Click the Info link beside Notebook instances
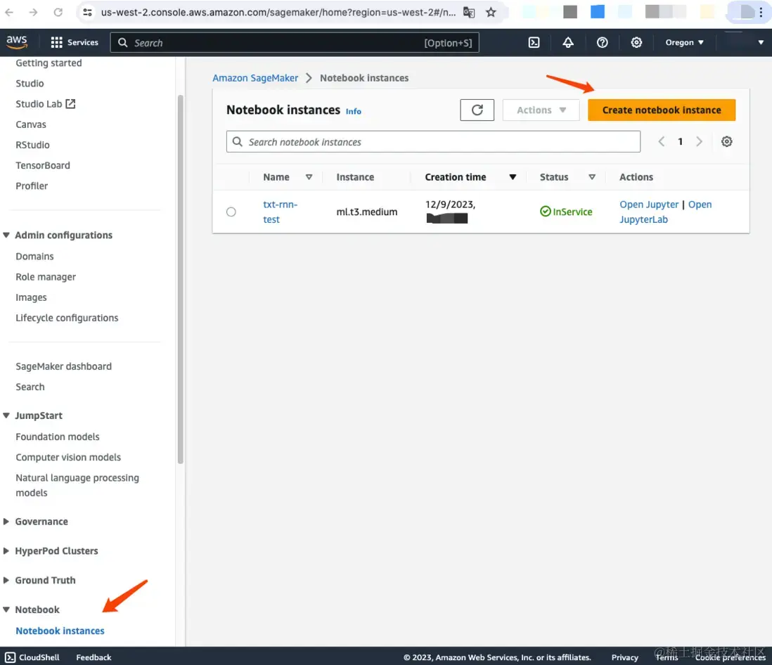This screenshot has width=772, height=665. (x=353, y=112)
